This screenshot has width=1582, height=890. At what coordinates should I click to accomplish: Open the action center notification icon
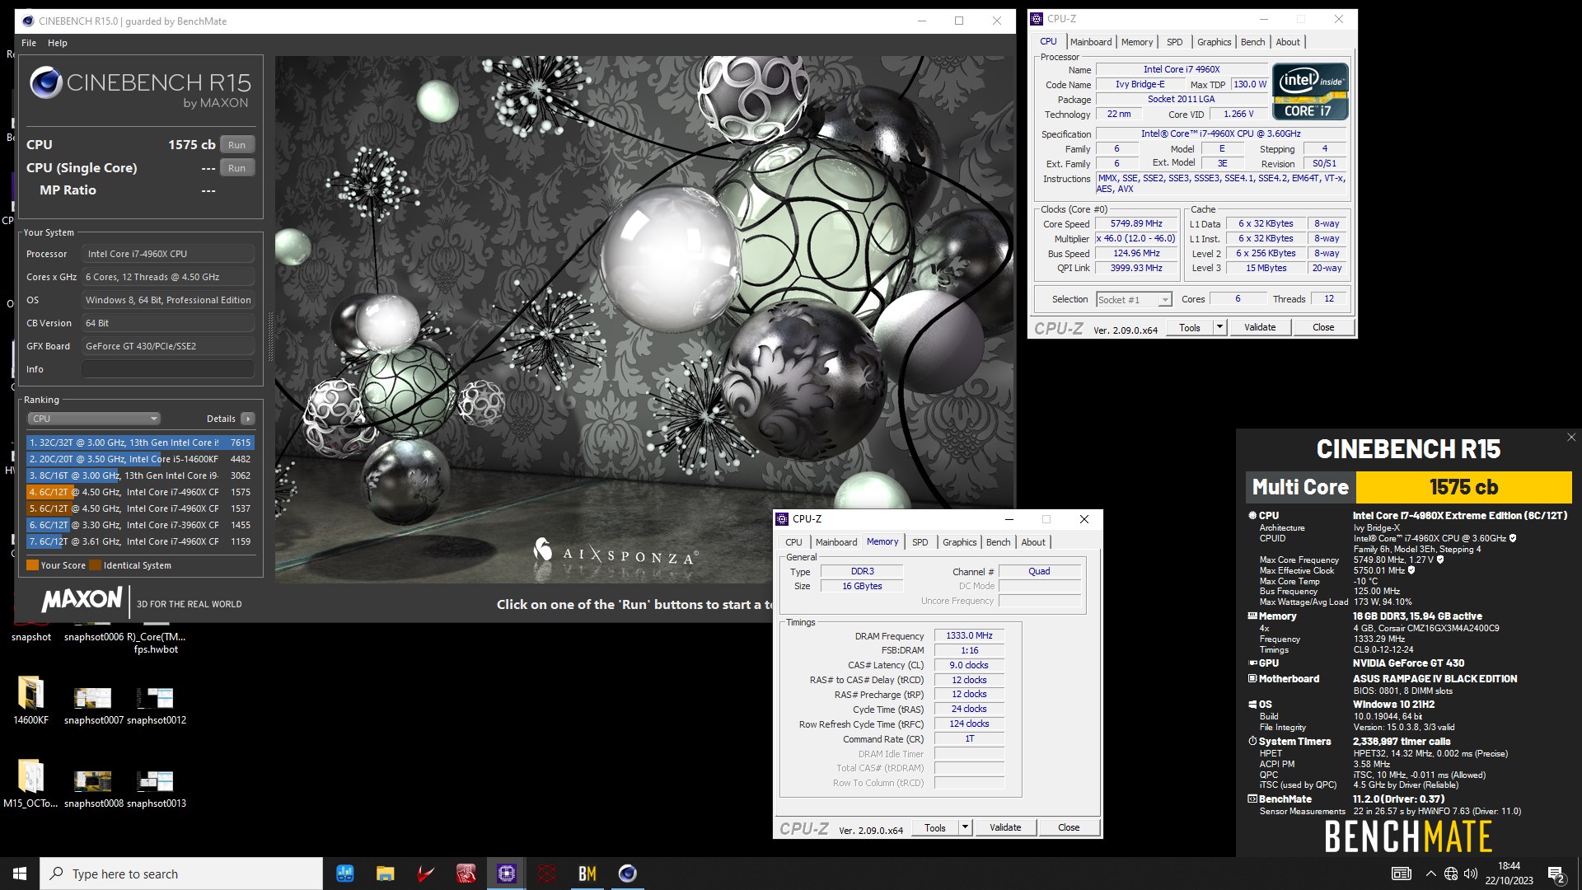point(1556,874)
